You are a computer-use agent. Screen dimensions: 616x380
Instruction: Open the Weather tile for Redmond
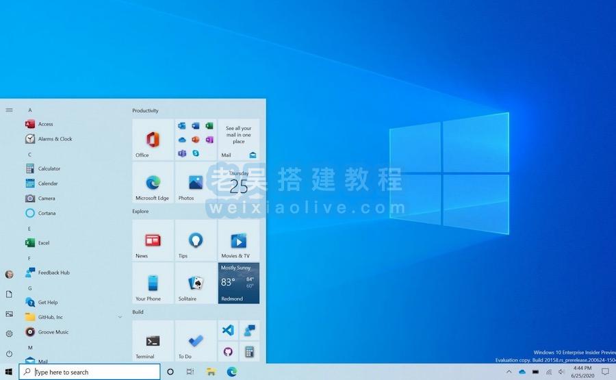click(x=238, y=283)
